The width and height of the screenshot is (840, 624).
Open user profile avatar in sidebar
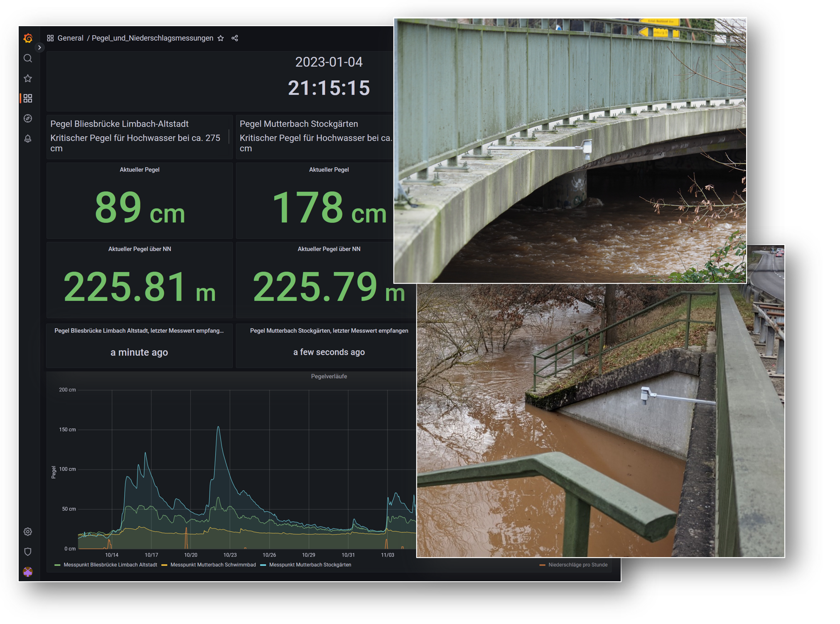(x=28, y=572)
